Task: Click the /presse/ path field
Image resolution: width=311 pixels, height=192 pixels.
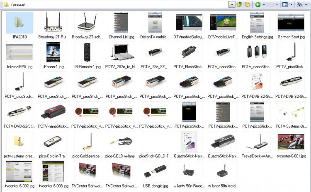Action: [x=119, y=5]
